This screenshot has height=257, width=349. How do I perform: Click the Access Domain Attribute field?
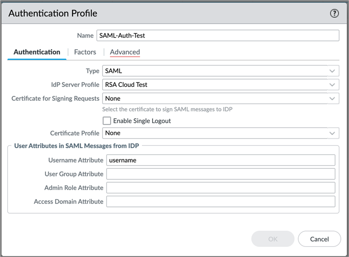(x=220, y=202)
